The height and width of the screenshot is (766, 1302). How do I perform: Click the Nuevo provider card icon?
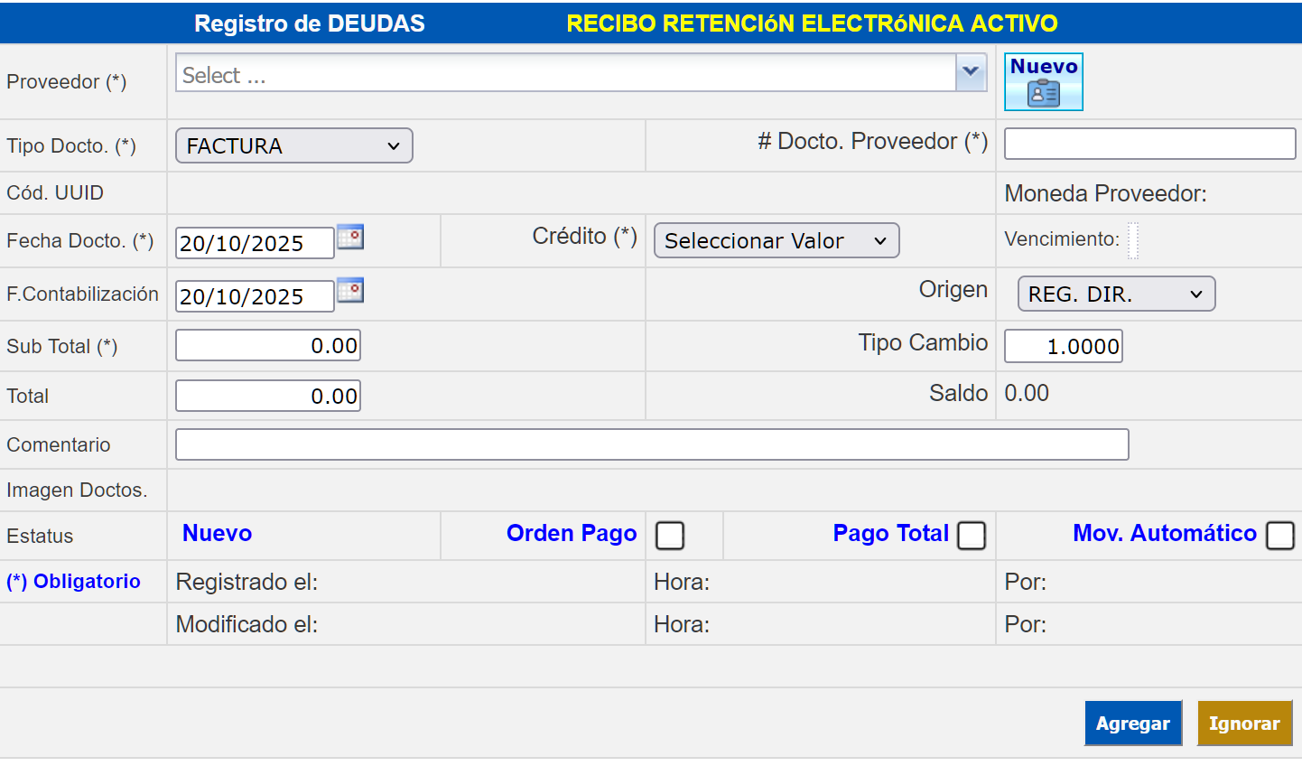coord(1043,82)
